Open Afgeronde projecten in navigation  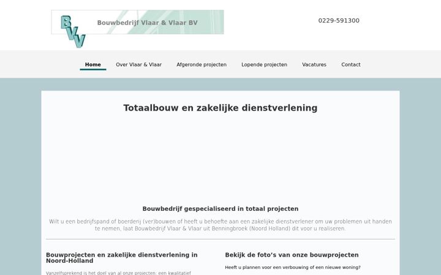tap(202, 65)
